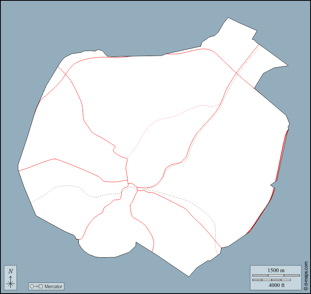Viewport: 311px width, 294px height.
Task: Click the westernmost point of the territory boundary
Action: [x=18, y=169]
